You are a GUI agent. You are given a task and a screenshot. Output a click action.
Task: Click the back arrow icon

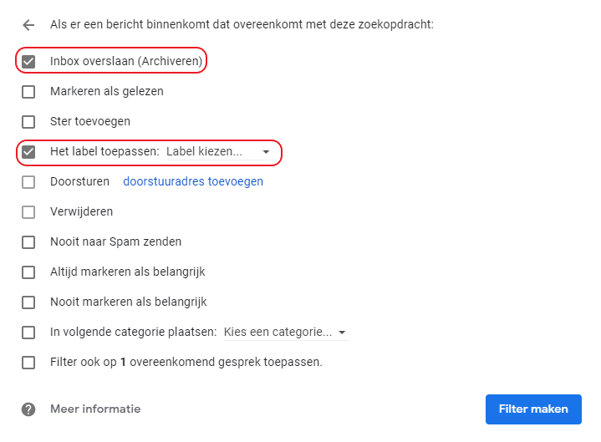(x=29, y=25)
